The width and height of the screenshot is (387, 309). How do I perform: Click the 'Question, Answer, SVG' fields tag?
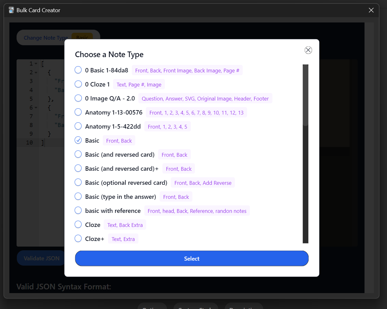205,99
